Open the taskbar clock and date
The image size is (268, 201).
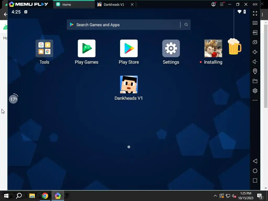(x=245, y=196)
